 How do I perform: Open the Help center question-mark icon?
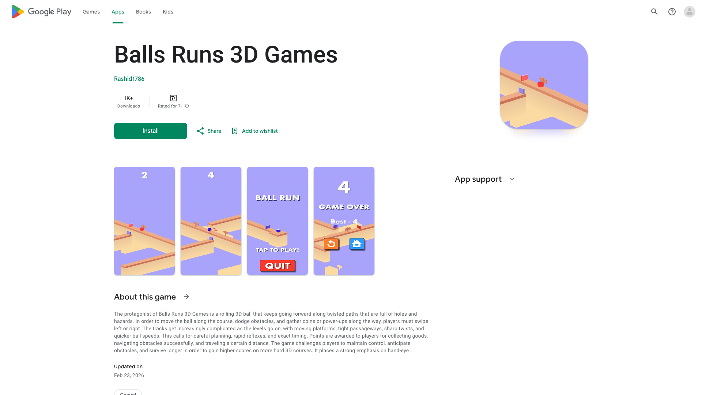[x=672, y=12]
